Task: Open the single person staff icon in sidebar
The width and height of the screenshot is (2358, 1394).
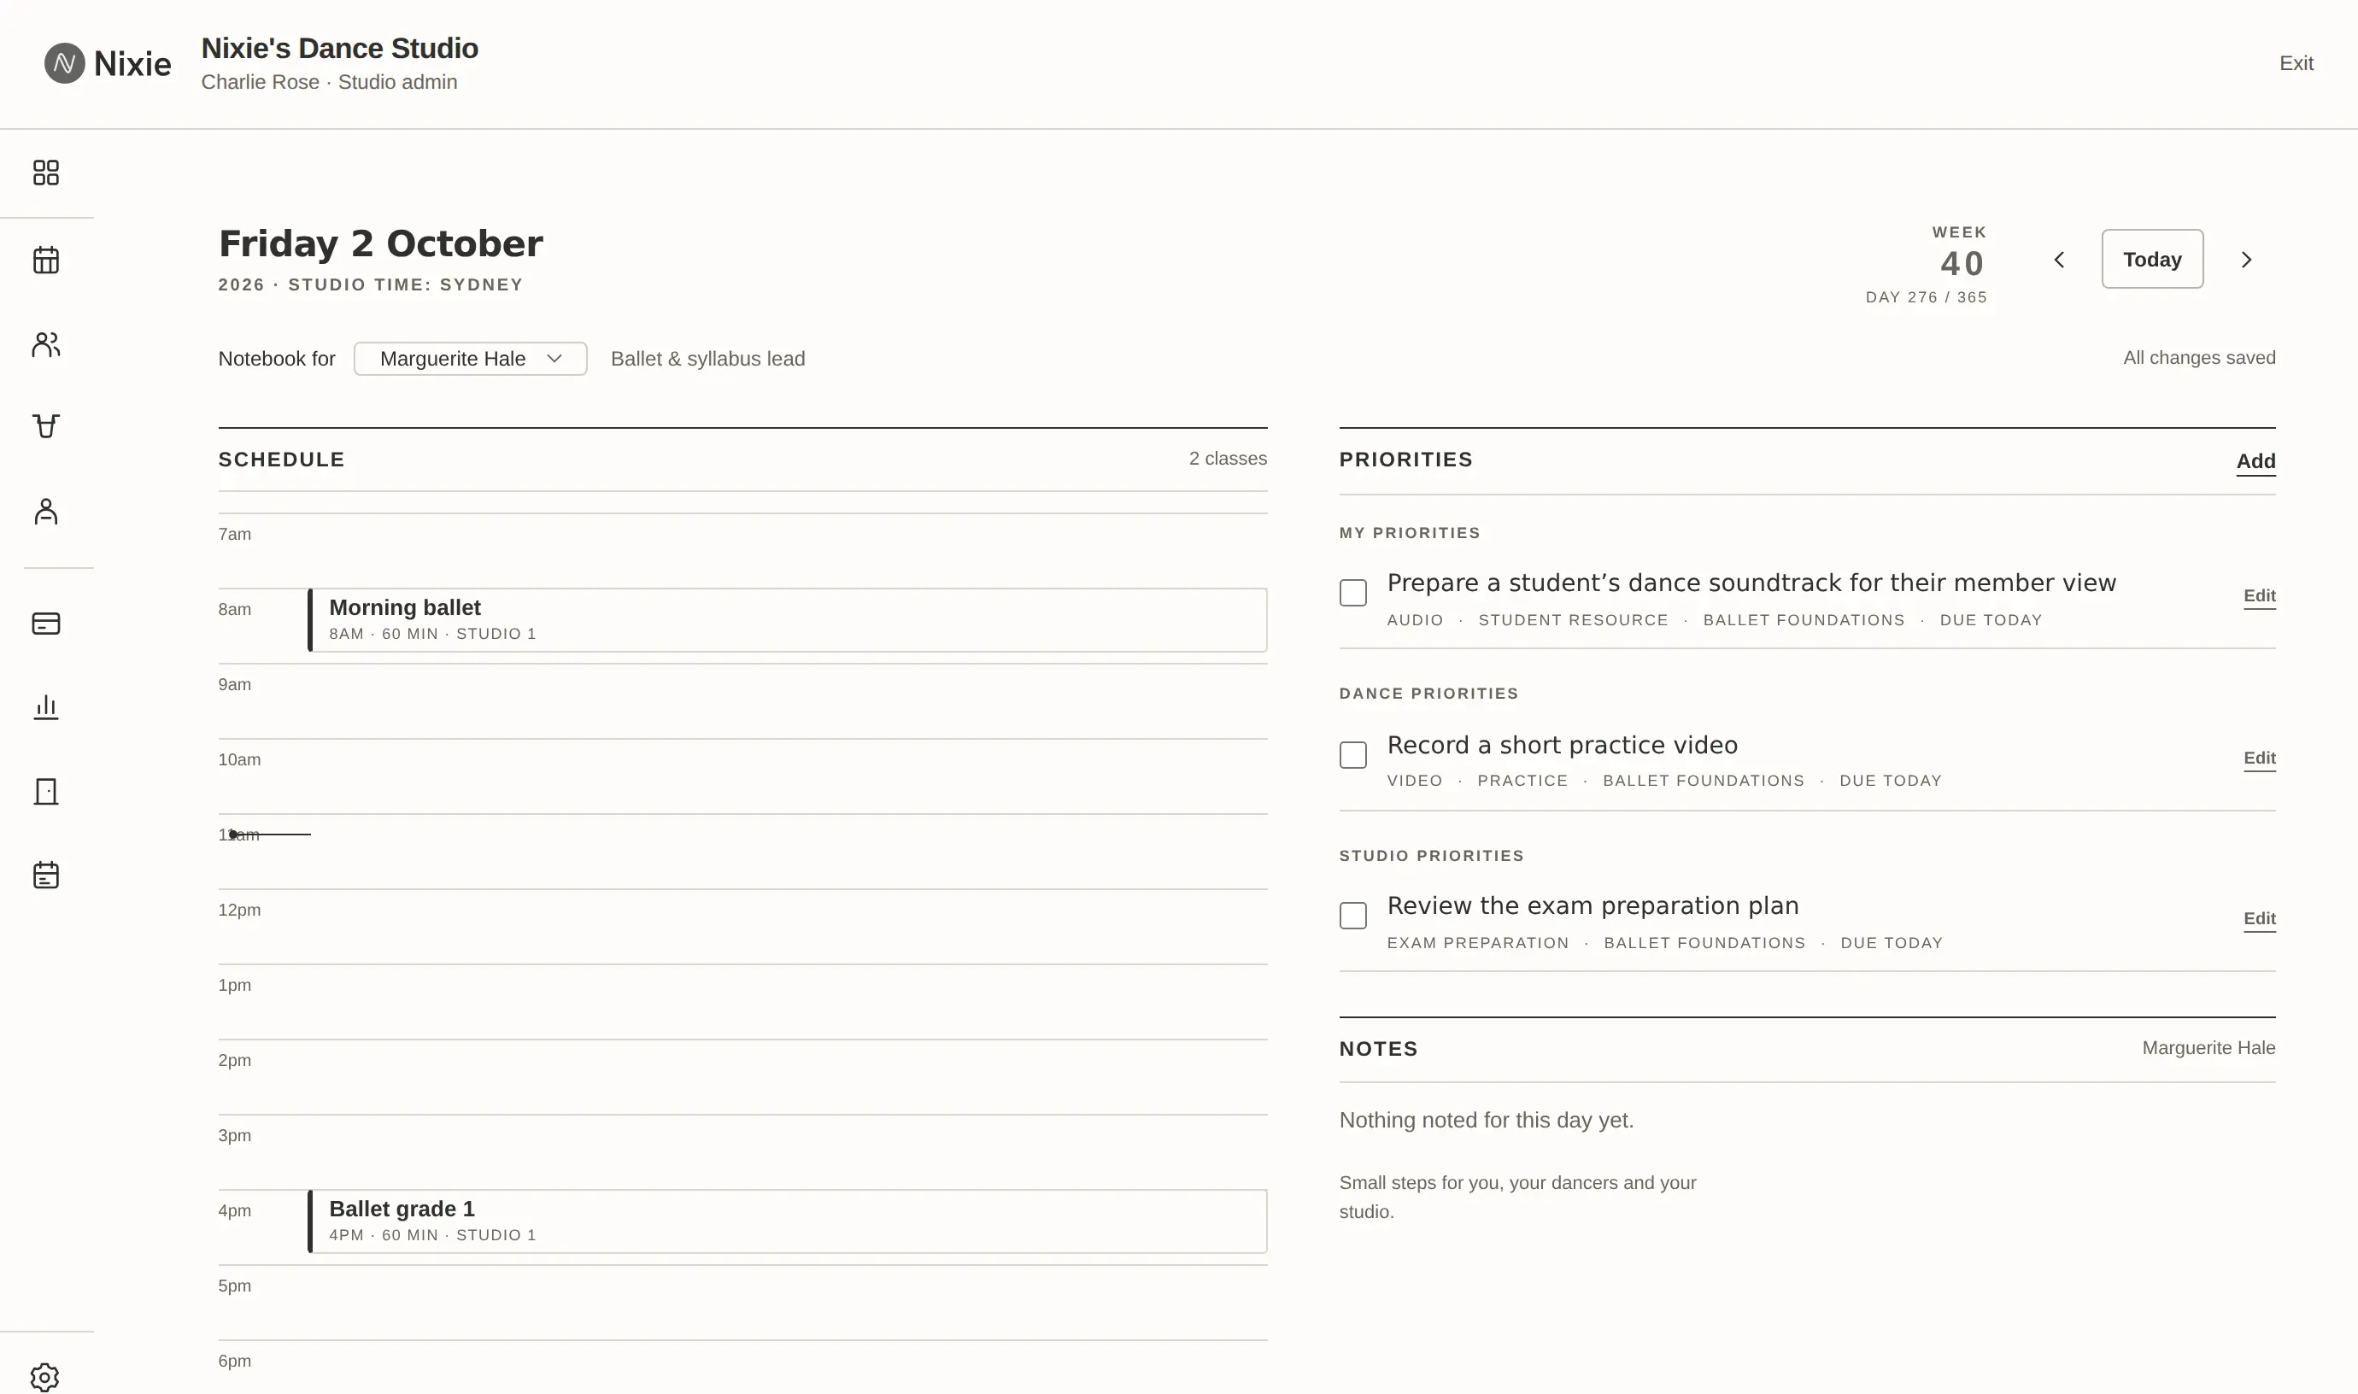Action: (x=46, y=512)
